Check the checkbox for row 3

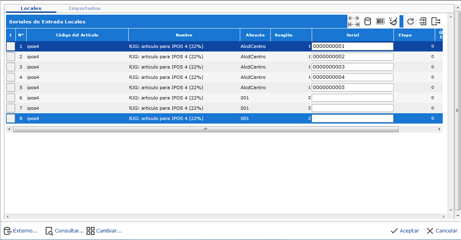coord(11,67)
